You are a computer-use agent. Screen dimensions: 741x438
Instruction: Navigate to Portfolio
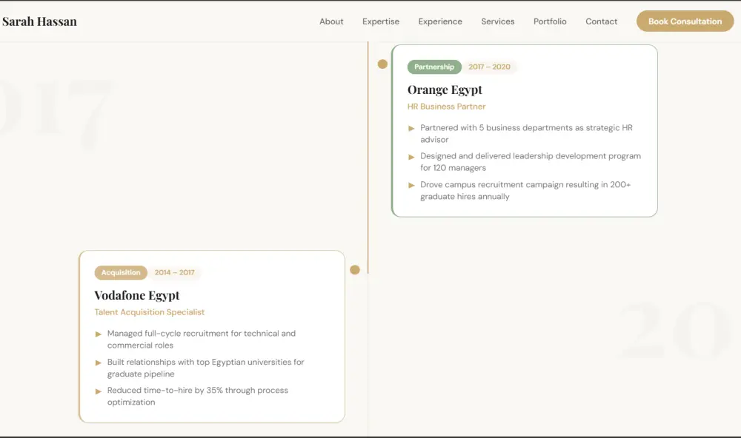pyautogui.click(x=550, y=21)
